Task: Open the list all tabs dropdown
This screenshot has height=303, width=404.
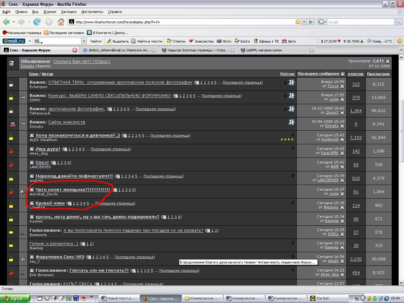Action: point(401,50)
